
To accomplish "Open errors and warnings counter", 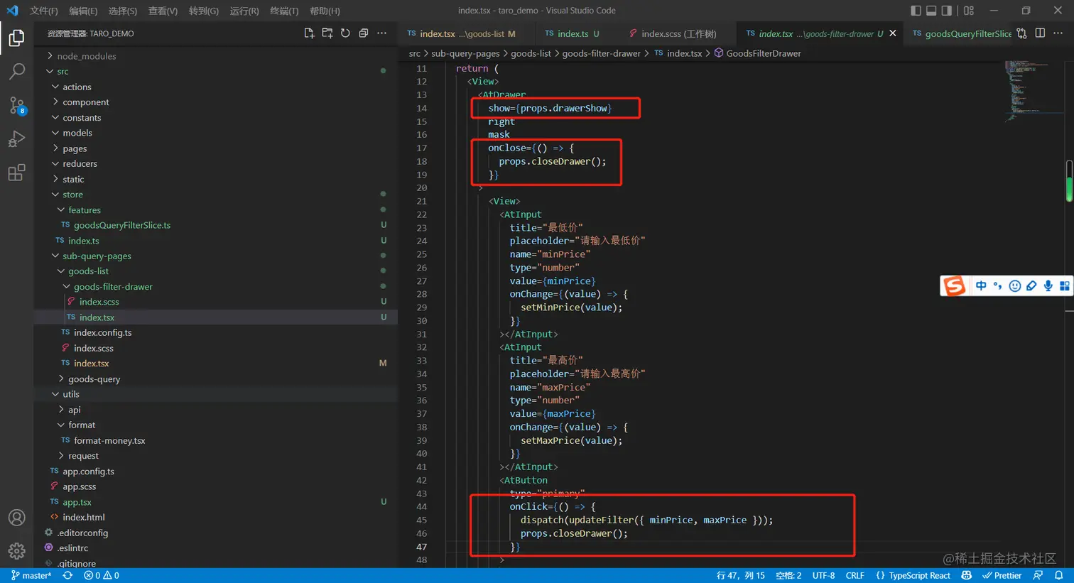I will pyautogui.click(x=102, y=575).
